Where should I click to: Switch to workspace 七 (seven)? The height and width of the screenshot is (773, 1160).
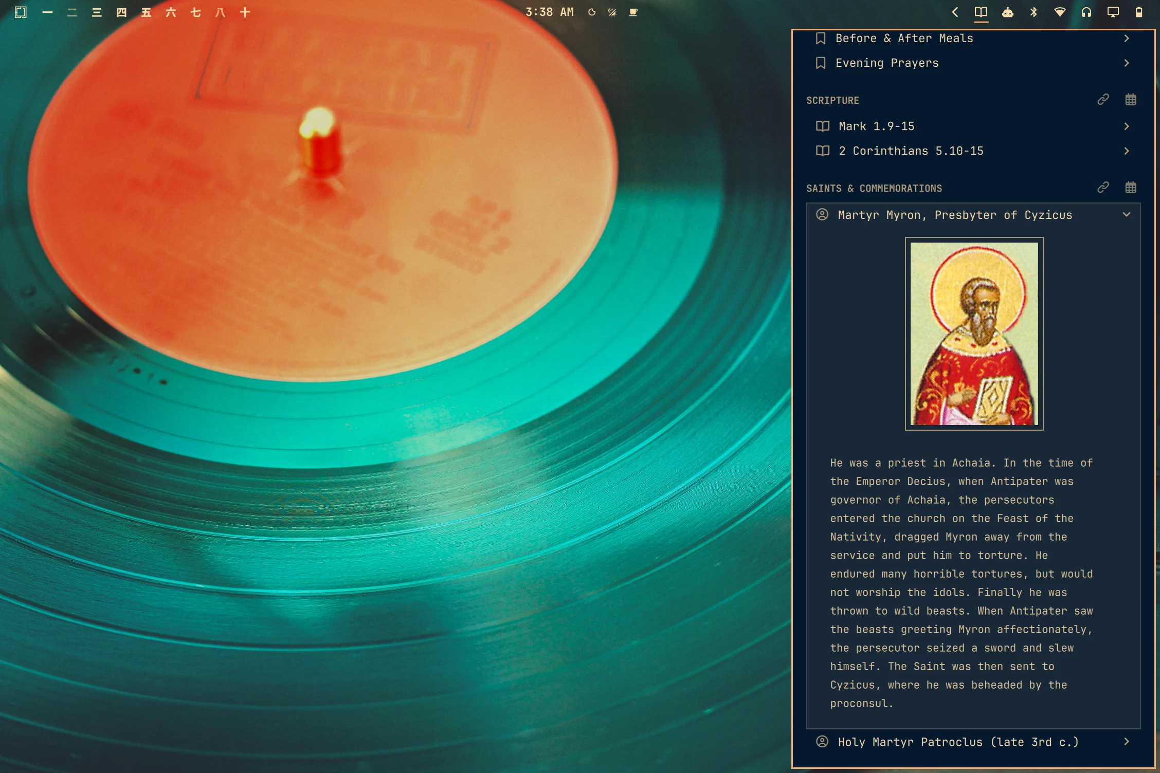pyautogui.click(x=195, y=12)
